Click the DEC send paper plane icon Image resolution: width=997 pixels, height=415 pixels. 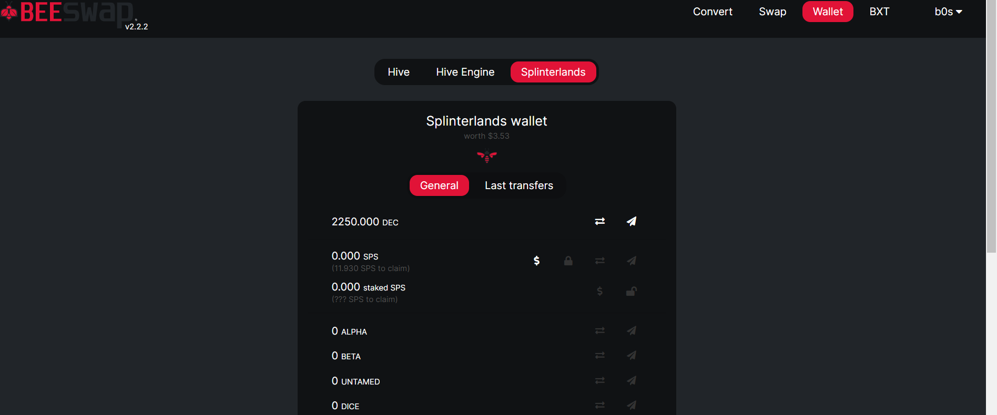coord(632,221)
